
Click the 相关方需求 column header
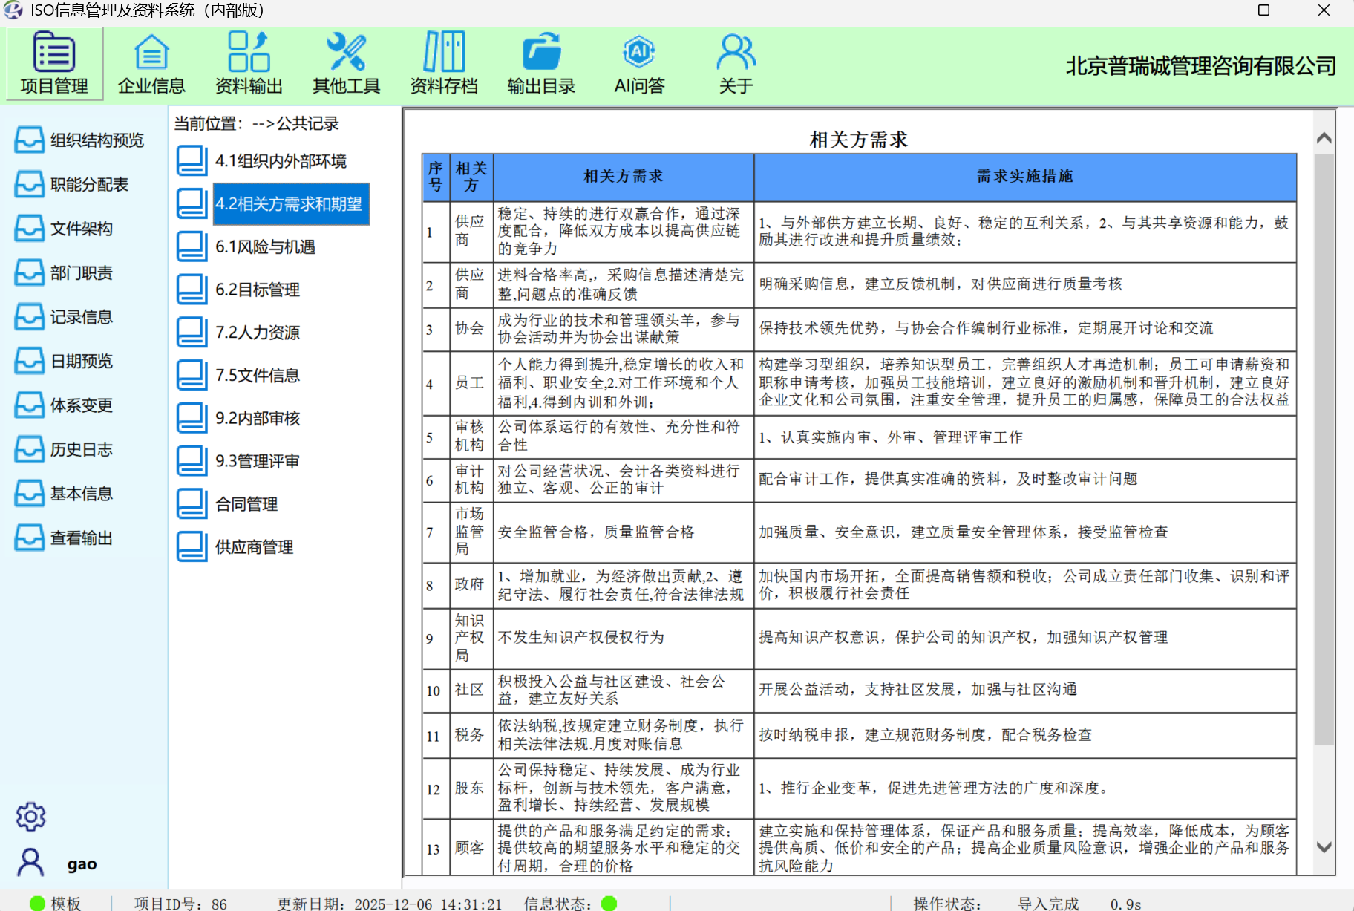pyautogui.click(x=623, y=177)
